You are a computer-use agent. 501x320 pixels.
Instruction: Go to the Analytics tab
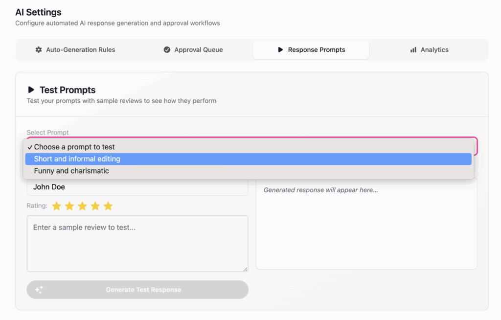pos(429,49)
